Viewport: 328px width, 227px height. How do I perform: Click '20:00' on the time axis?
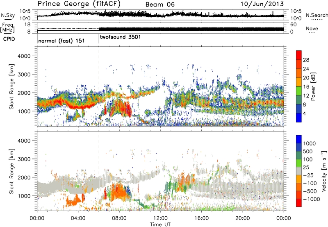point(242,218)
